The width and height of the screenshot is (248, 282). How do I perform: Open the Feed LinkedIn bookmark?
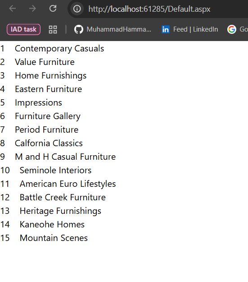(x=190, y=29)
